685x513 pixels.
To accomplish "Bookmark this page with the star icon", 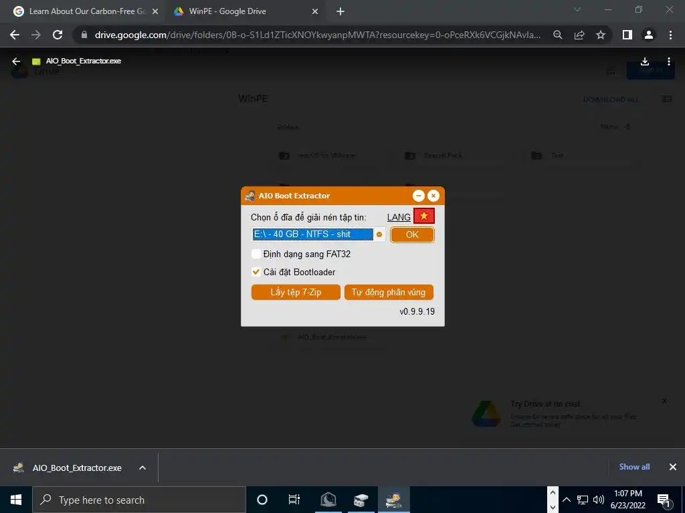I will pyautogui.click(x=601, y=35).
